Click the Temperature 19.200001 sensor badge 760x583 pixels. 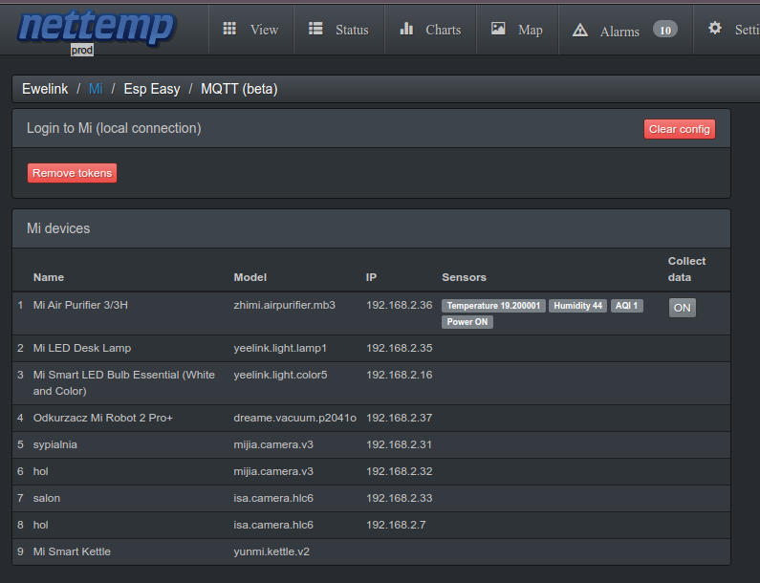pos(493,306)
